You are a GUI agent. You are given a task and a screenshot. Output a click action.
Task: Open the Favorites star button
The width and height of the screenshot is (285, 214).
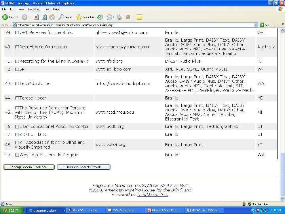click(85, 17)
